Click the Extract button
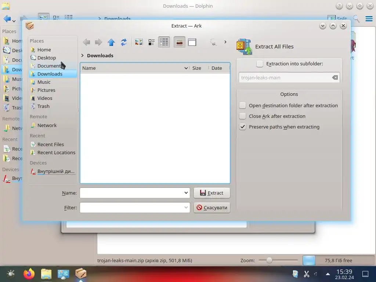Image resolution: width=376 pixels, height=282 pixels. (212, 193)
